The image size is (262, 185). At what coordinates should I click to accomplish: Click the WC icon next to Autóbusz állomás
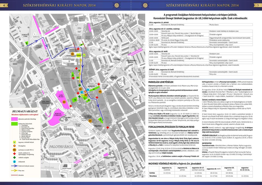click(90, 121)
